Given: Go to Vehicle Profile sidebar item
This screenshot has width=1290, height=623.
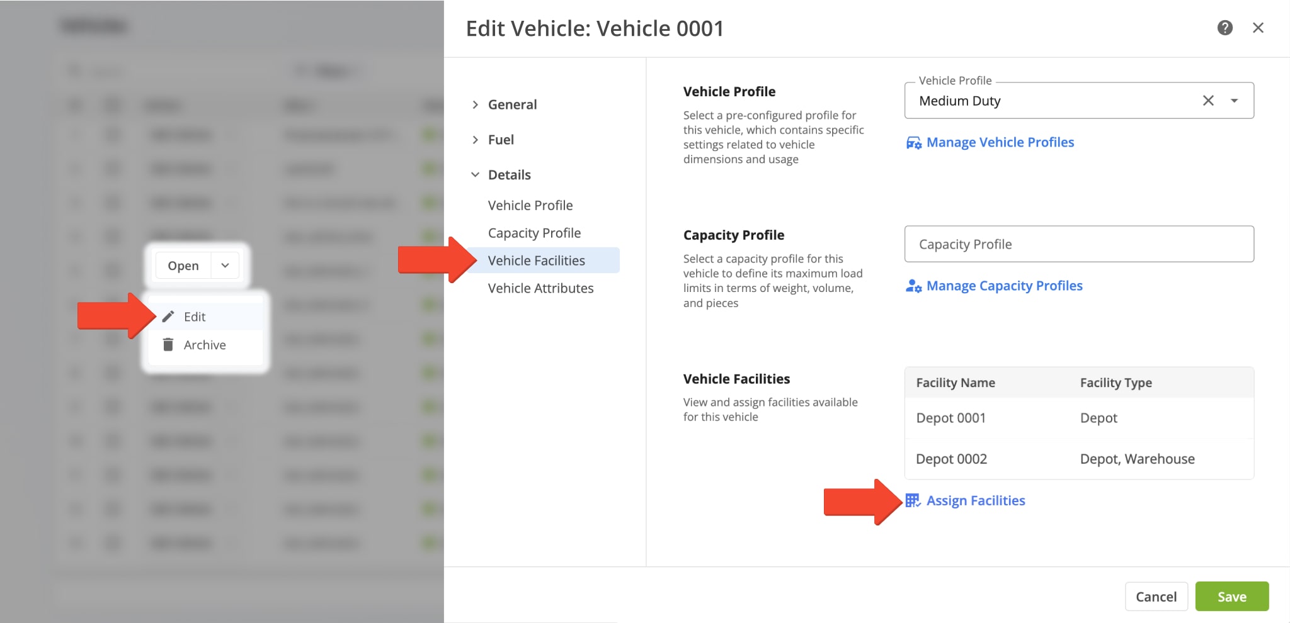Looking at the screenshot, I should [530, 205].
